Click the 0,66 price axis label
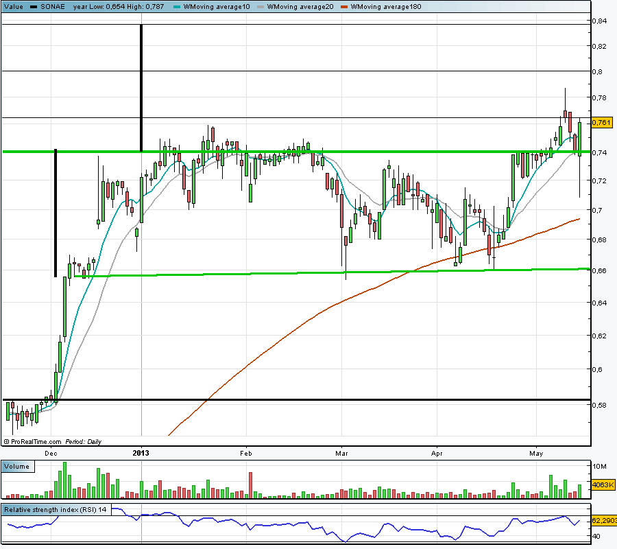 pyautogui.click(x=599, y=270)
